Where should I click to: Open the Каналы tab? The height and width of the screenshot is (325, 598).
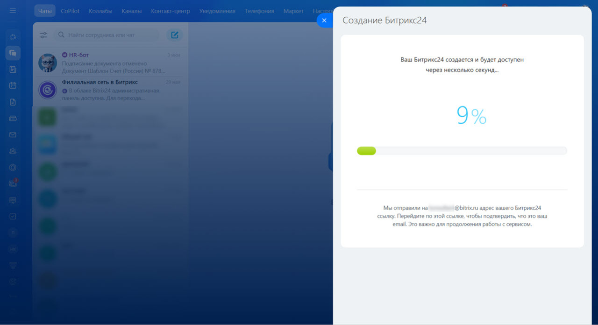click(x=132, y=11)
